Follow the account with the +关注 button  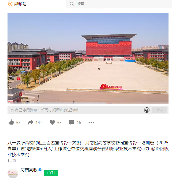[x=51, y=173]
